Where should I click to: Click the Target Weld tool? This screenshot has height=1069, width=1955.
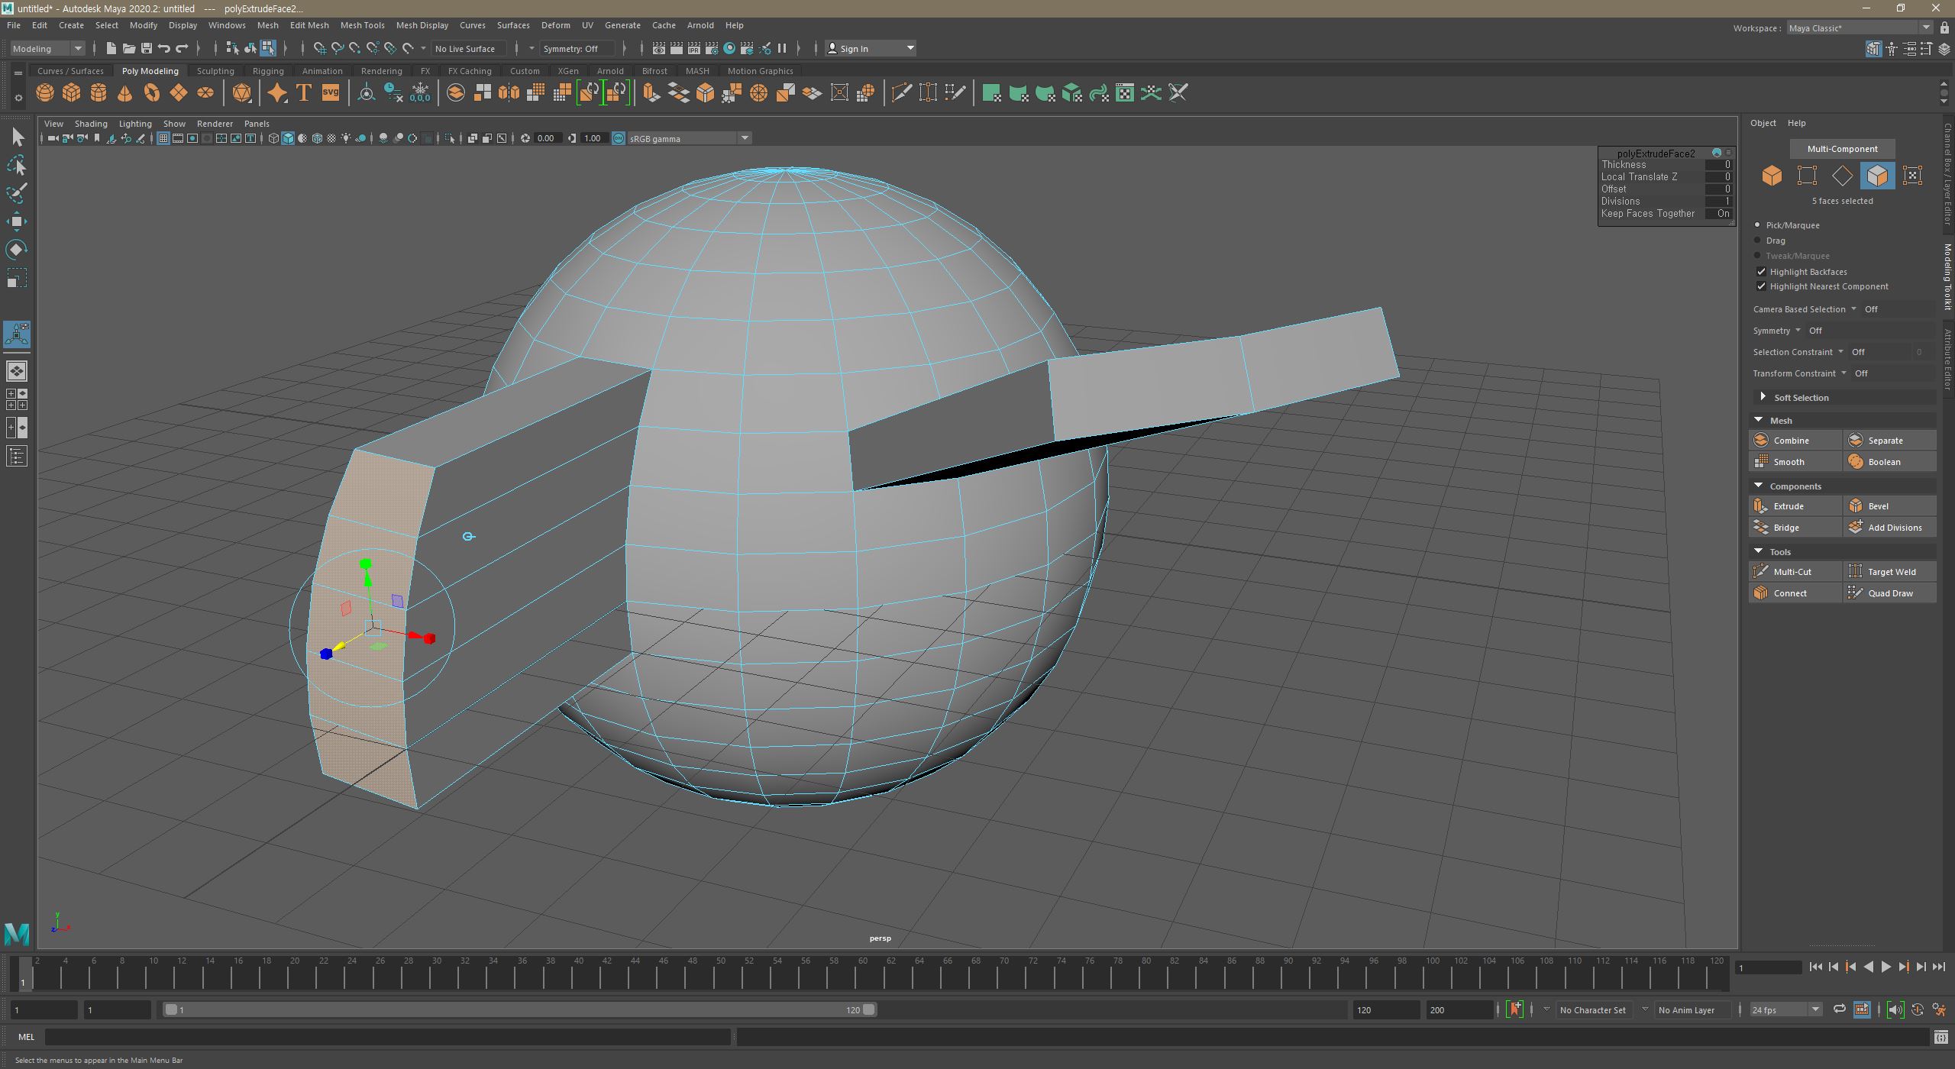1891,571
